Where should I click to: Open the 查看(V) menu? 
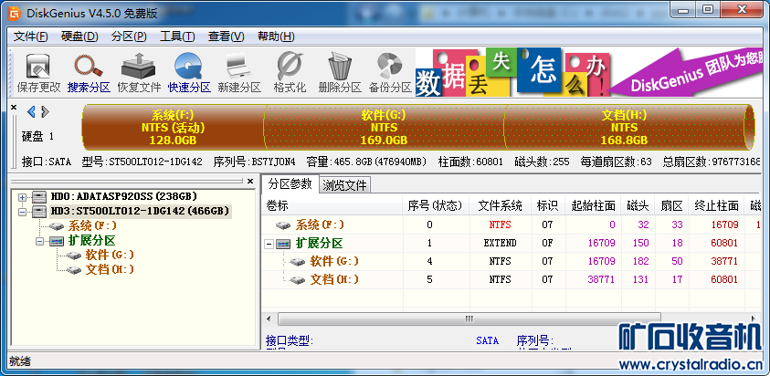click(x=227, y=37)
